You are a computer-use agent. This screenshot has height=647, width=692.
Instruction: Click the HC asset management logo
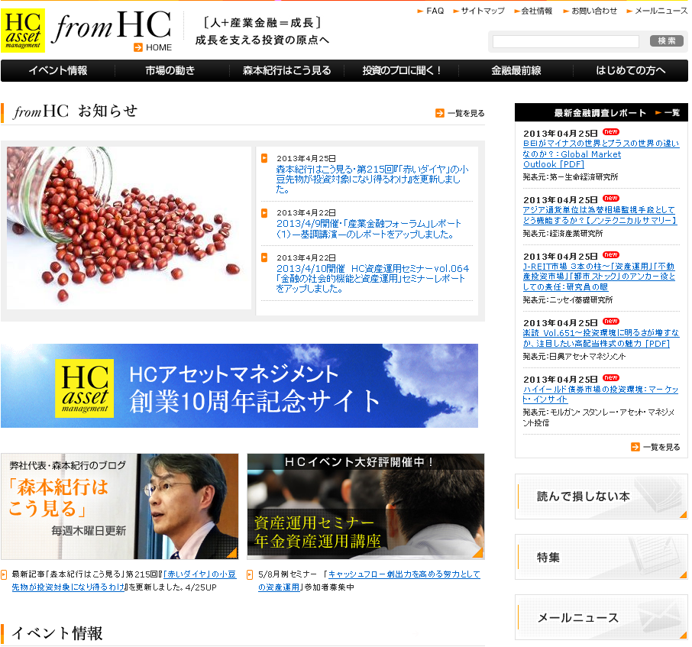[x=24, y=29]
